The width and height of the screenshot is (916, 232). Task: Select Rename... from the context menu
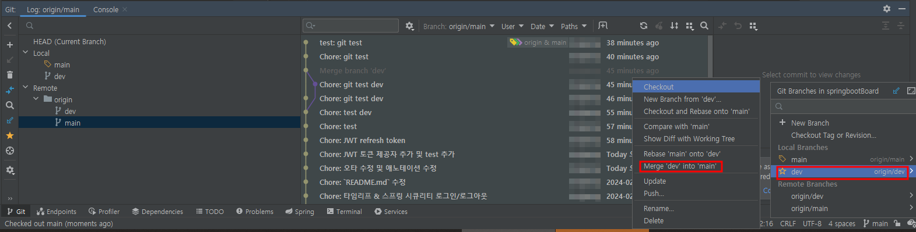(696, 208)
